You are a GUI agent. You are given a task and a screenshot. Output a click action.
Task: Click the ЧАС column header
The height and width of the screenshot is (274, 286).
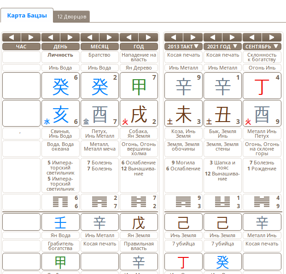click(x=21, y=47)
